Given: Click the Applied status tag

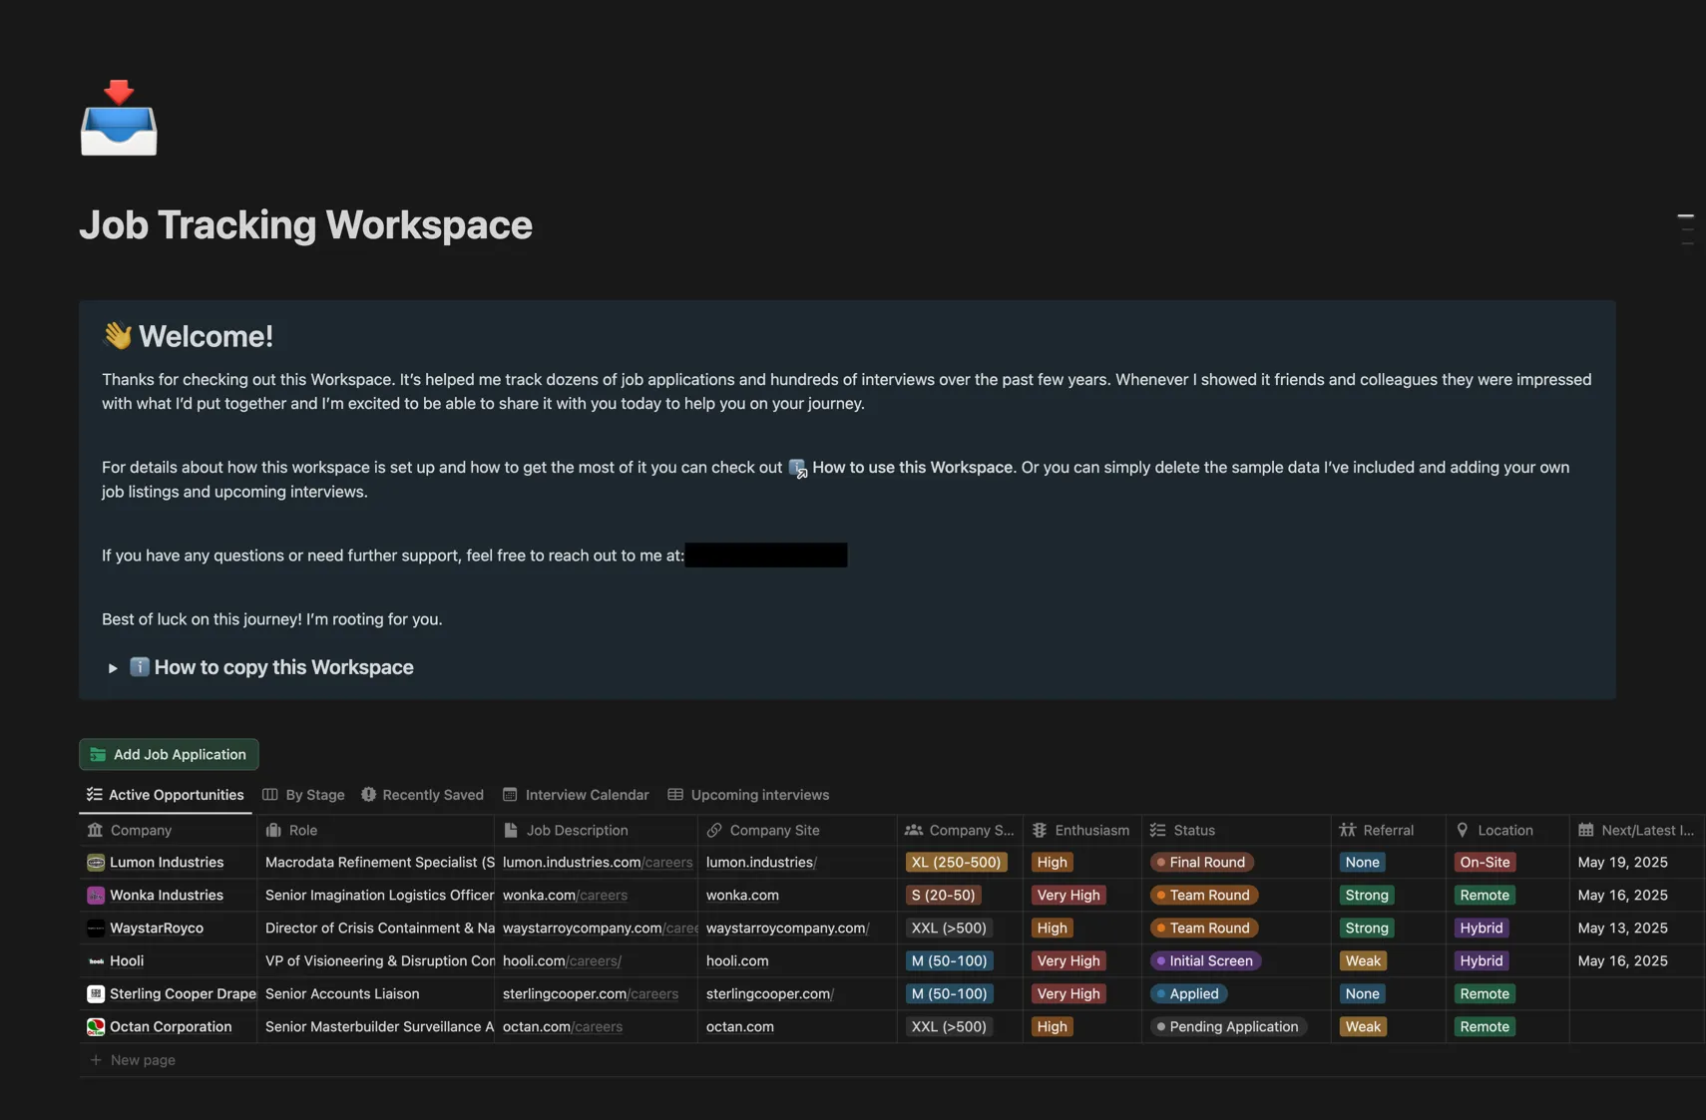Looking at the screenshot, I should 1188,993.
